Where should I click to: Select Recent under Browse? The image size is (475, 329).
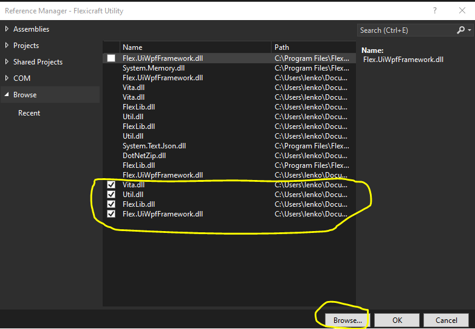point(29,113)
